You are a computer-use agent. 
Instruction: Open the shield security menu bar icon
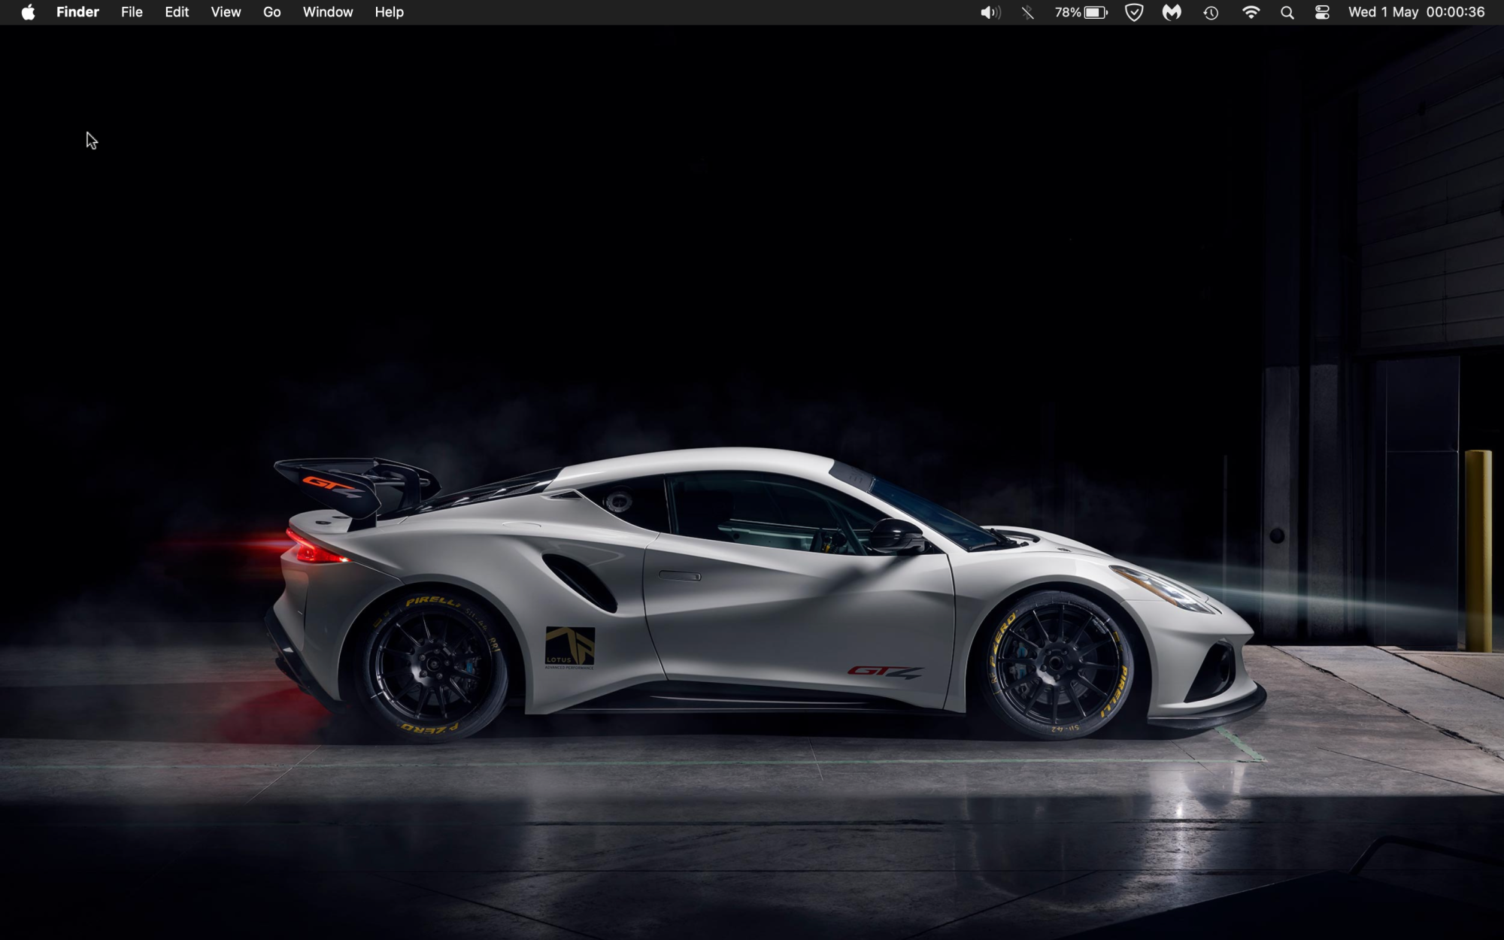[x=1134, y=12]
